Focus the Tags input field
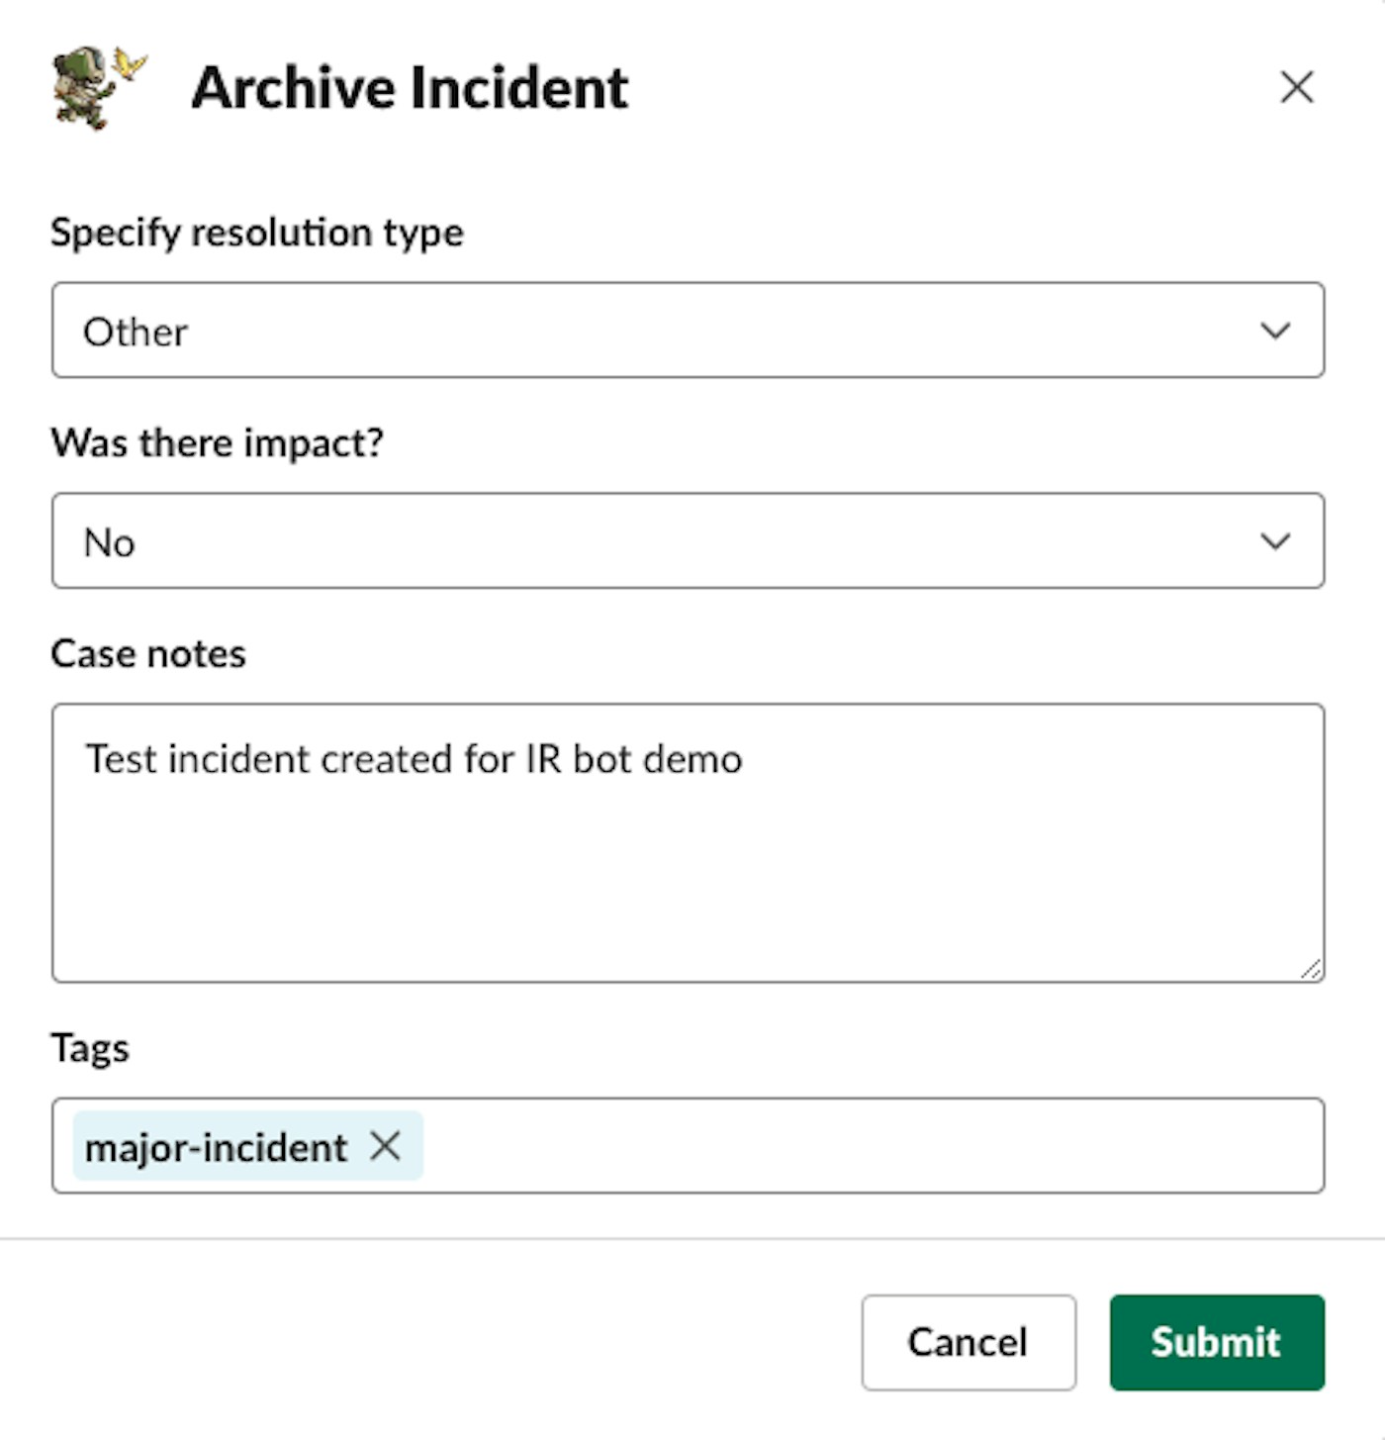The image size is (1385, 1440). pos(871,1146)
